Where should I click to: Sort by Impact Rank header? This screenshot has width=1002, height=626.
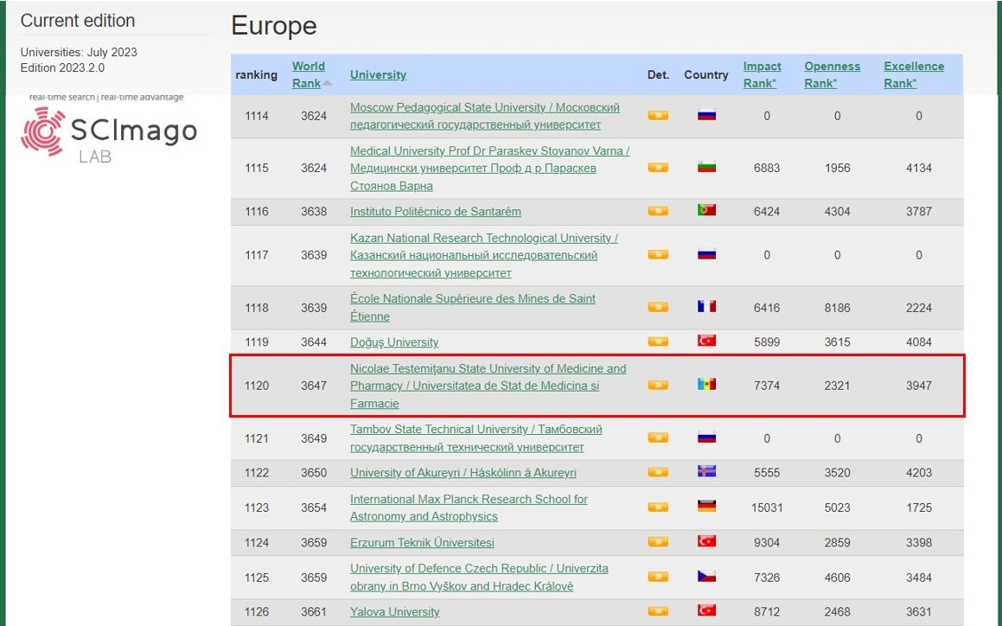pyautogui.click(x=762, y=74)
